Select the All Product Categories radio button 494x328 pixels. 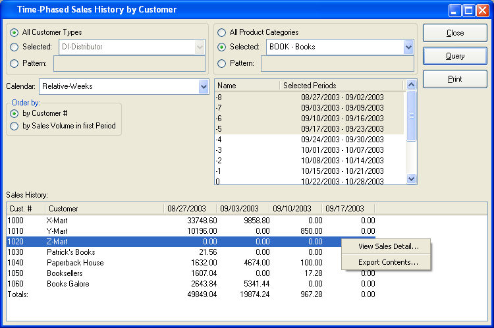[x=222, y=32]
